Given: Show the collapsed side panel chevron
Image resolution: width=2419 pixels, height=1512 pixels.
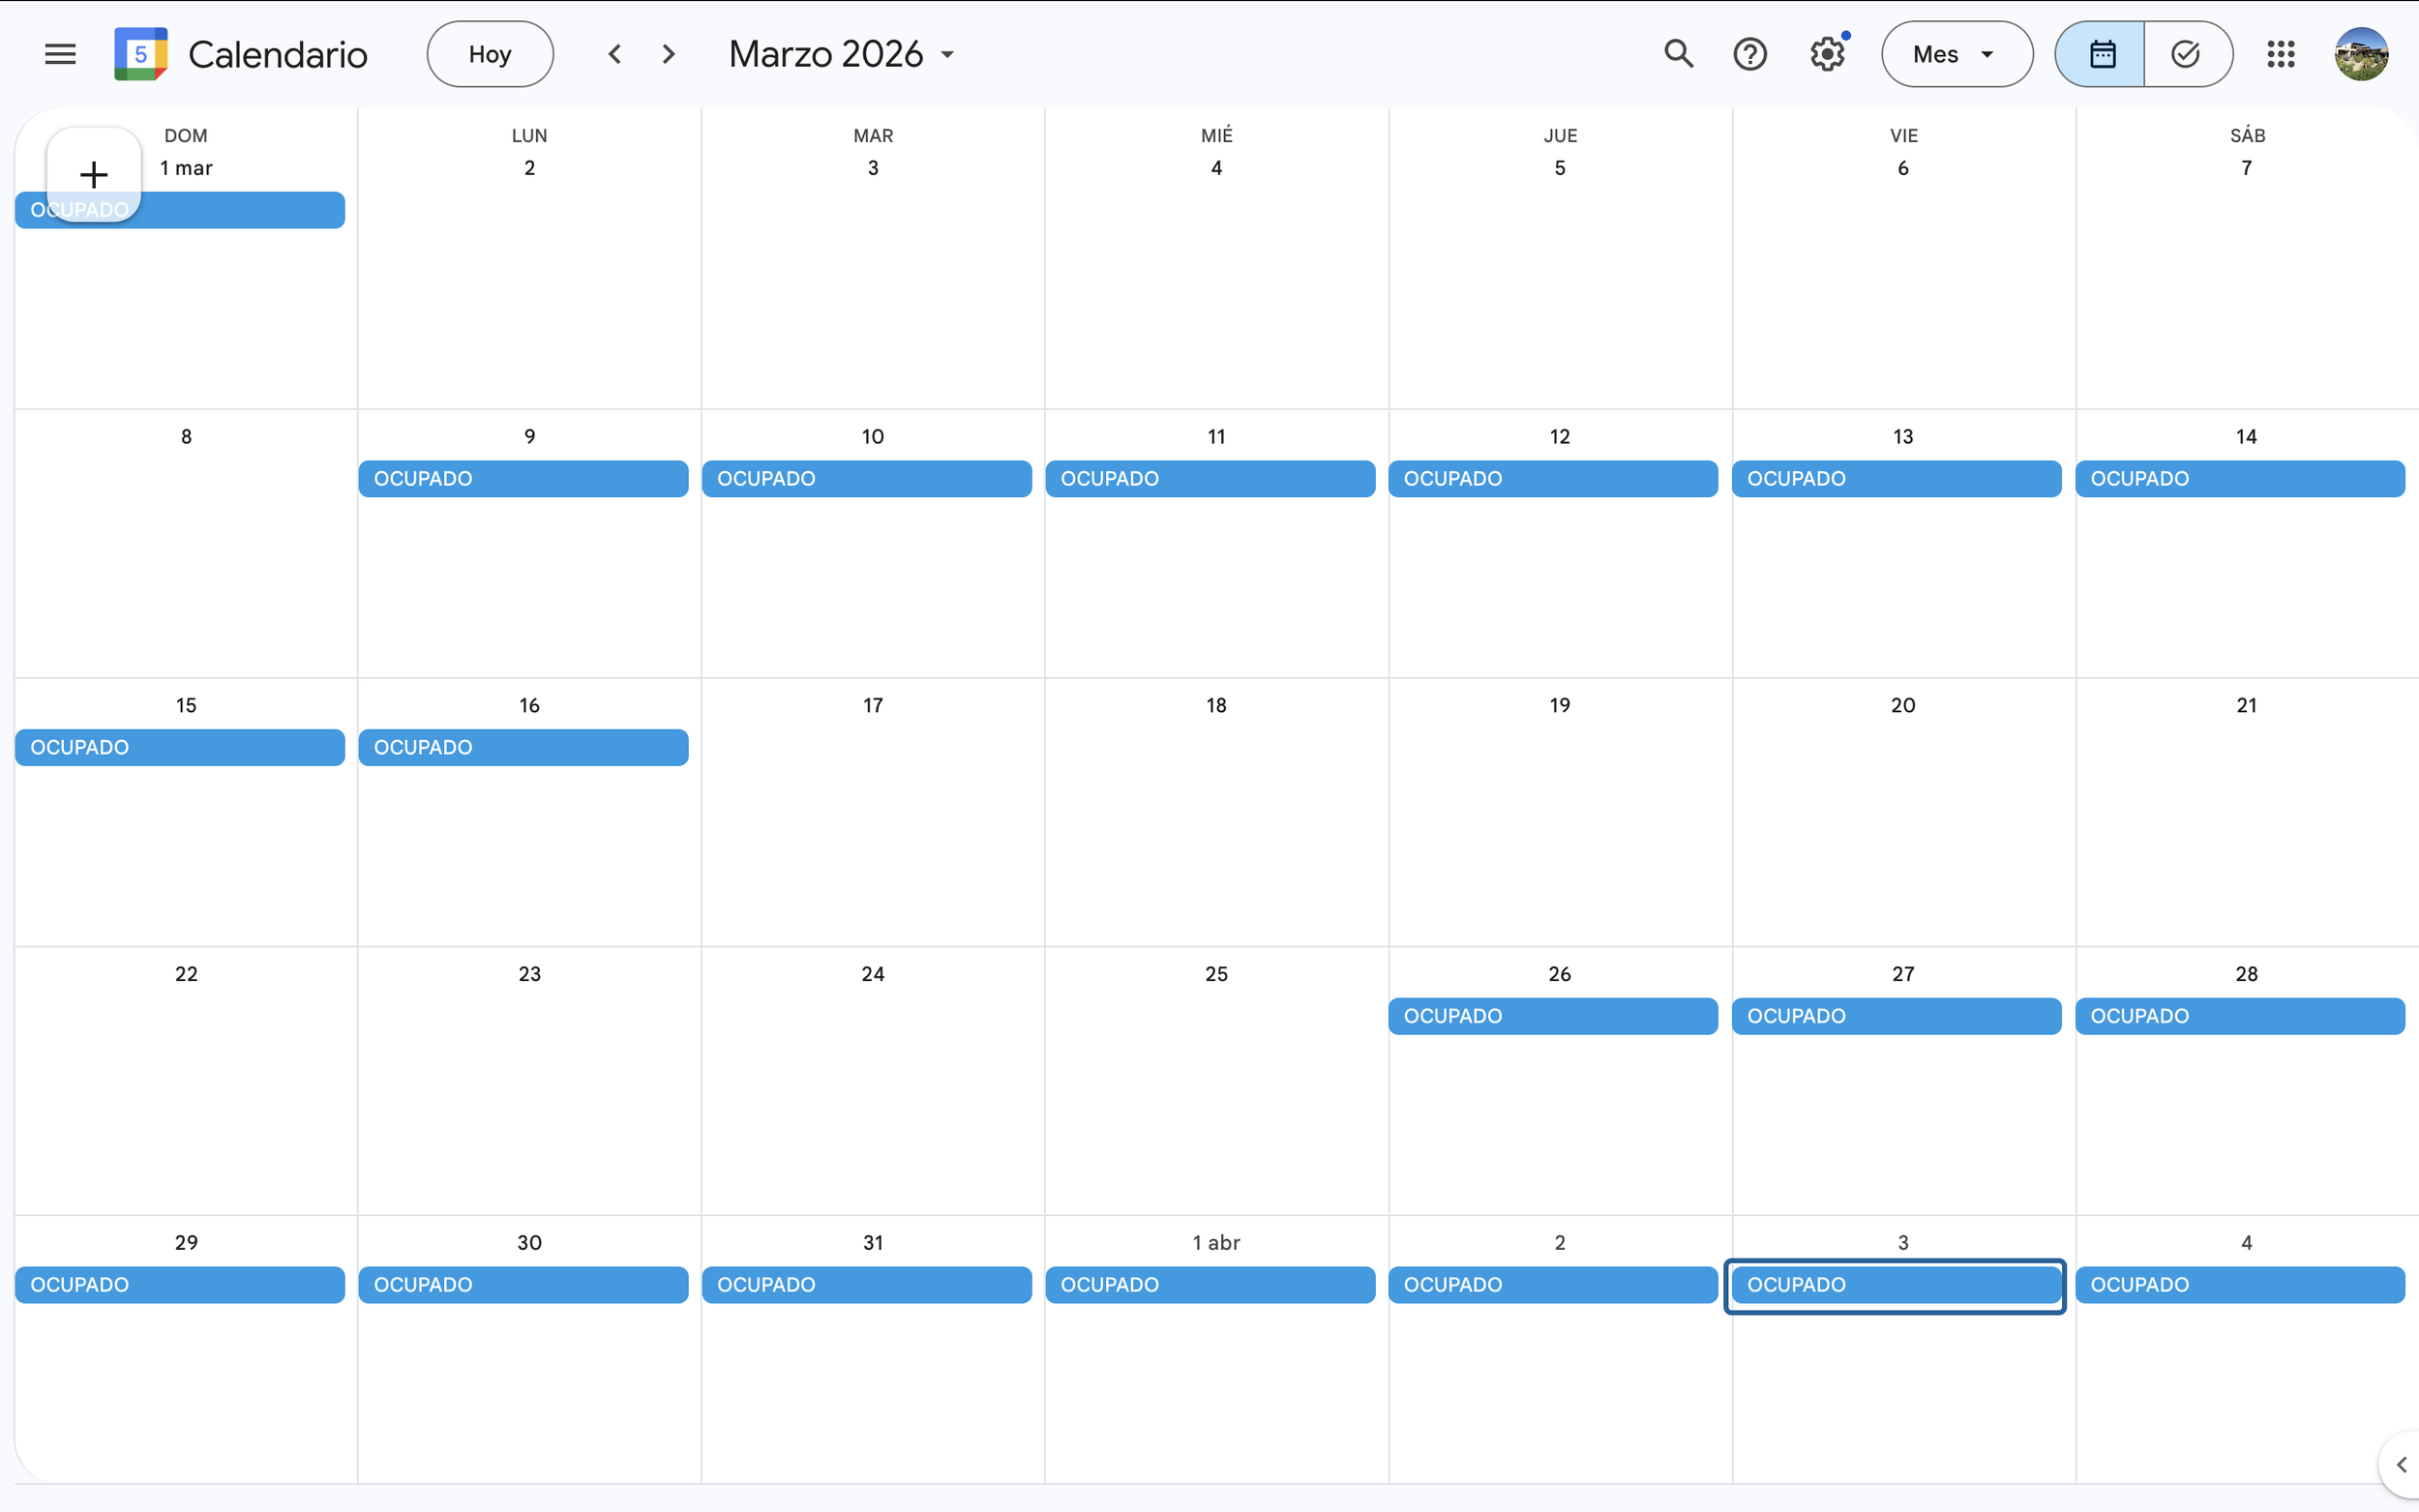Looking at the screenshot, I should tap(2400, 1465).
